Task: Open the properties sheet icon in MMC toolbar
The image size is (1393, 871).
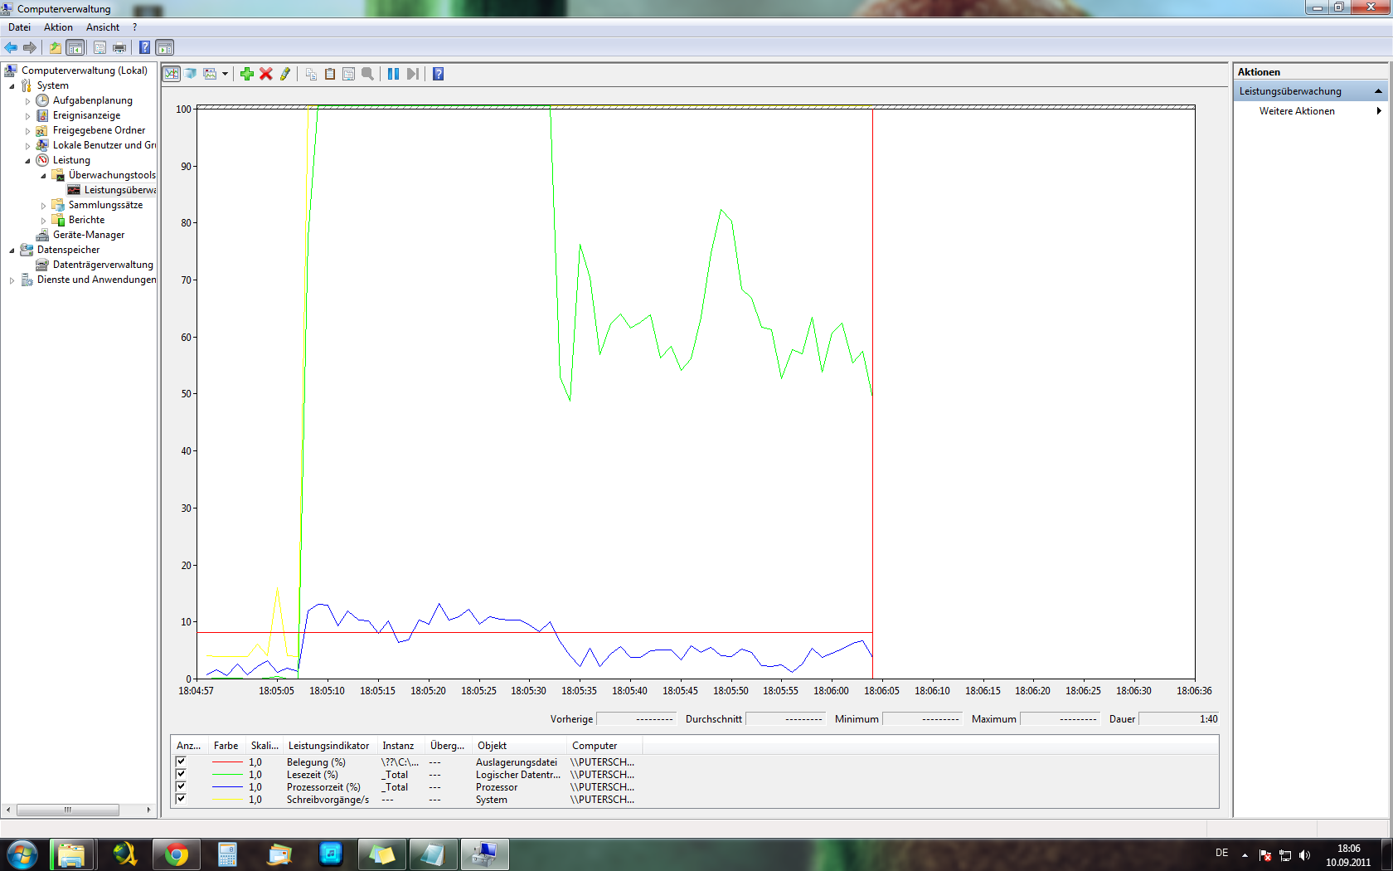Action: (100, 48)
